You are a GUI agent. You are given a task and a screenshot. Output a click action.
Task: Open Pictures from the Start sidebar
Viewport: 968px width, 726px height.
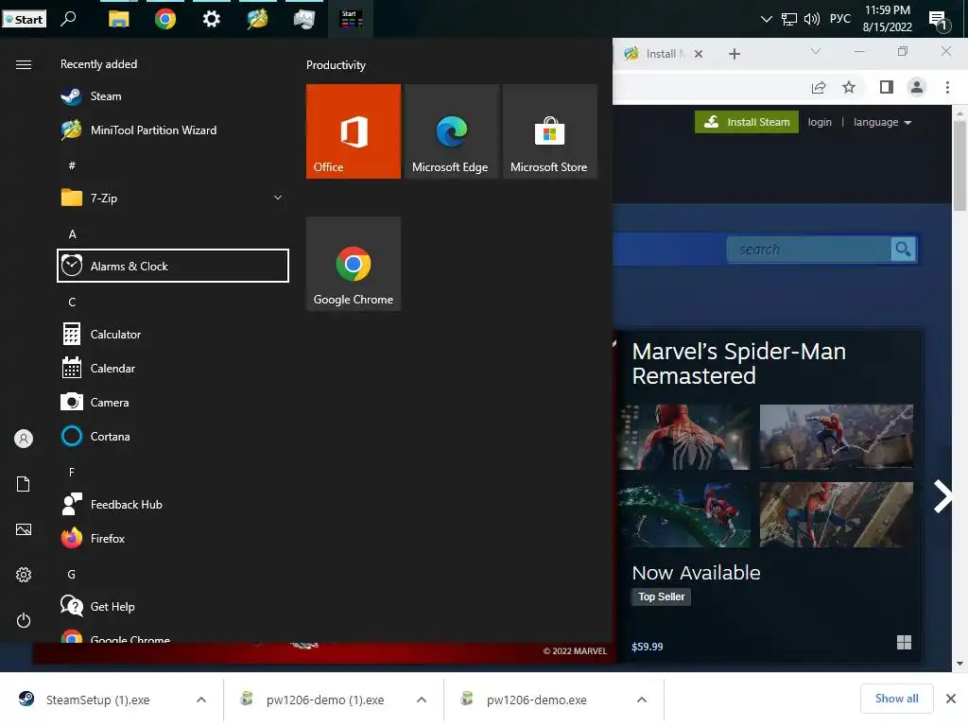click(24, 529)
